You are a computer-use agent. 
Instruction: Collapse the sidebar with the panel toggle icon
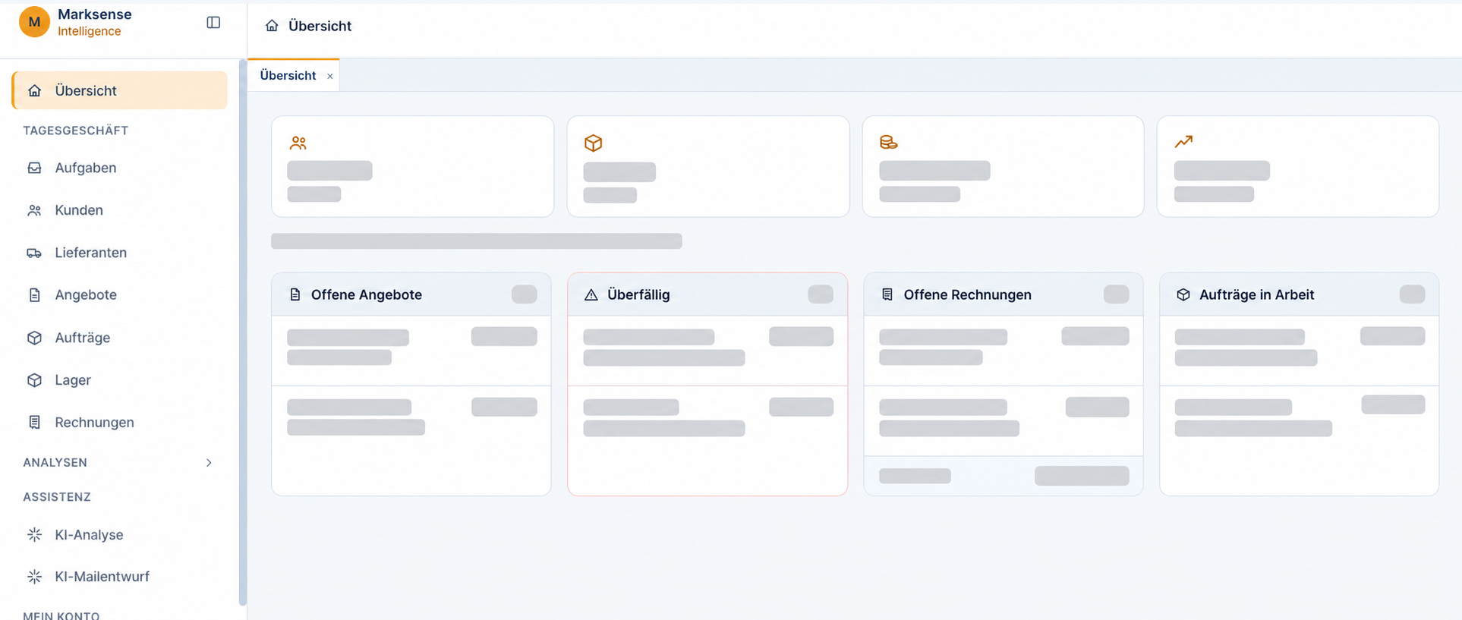coord(213,23)
